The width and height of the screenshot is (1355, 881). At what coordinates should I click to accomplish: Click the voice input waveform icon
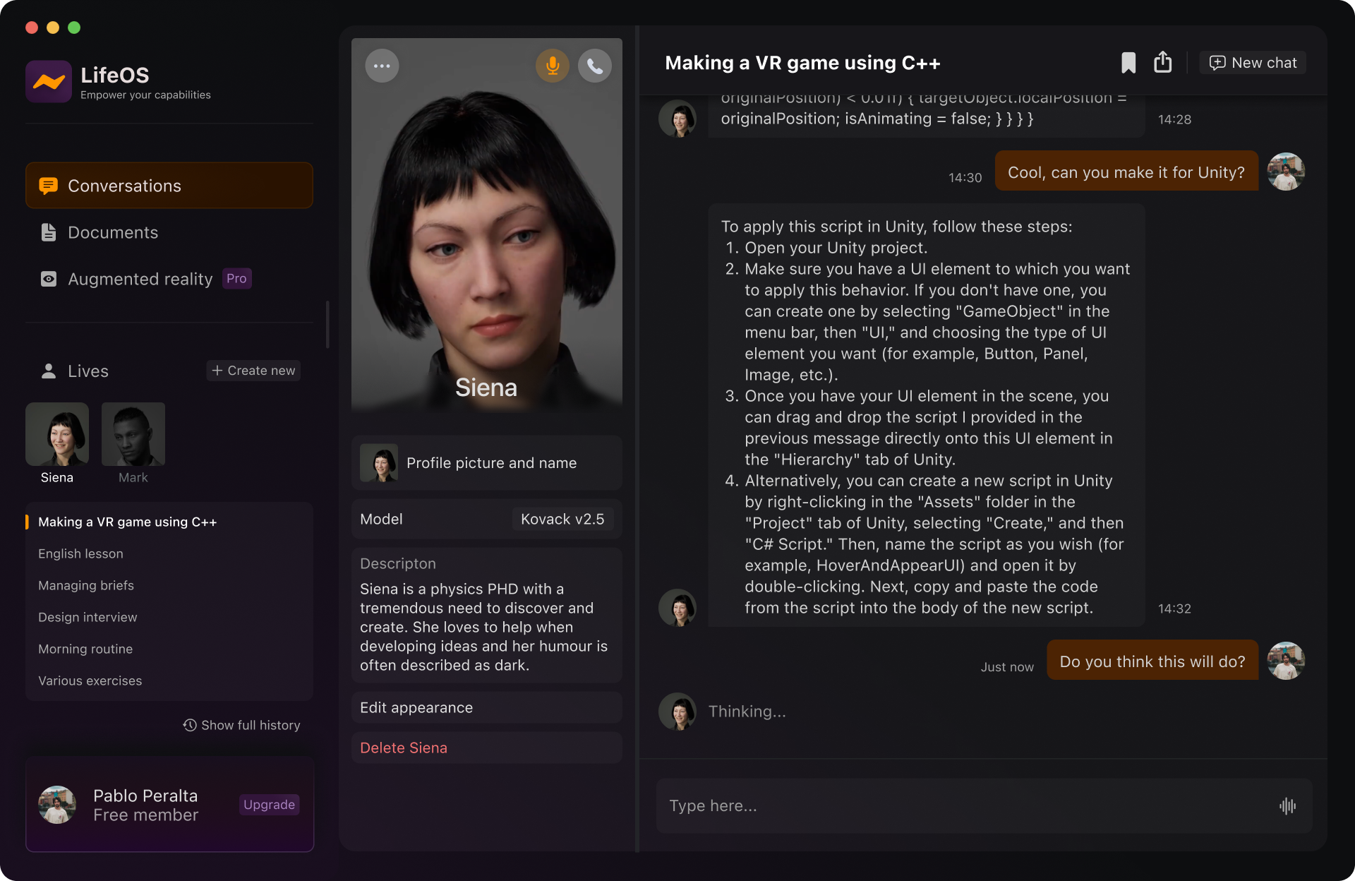[1287, 806]
